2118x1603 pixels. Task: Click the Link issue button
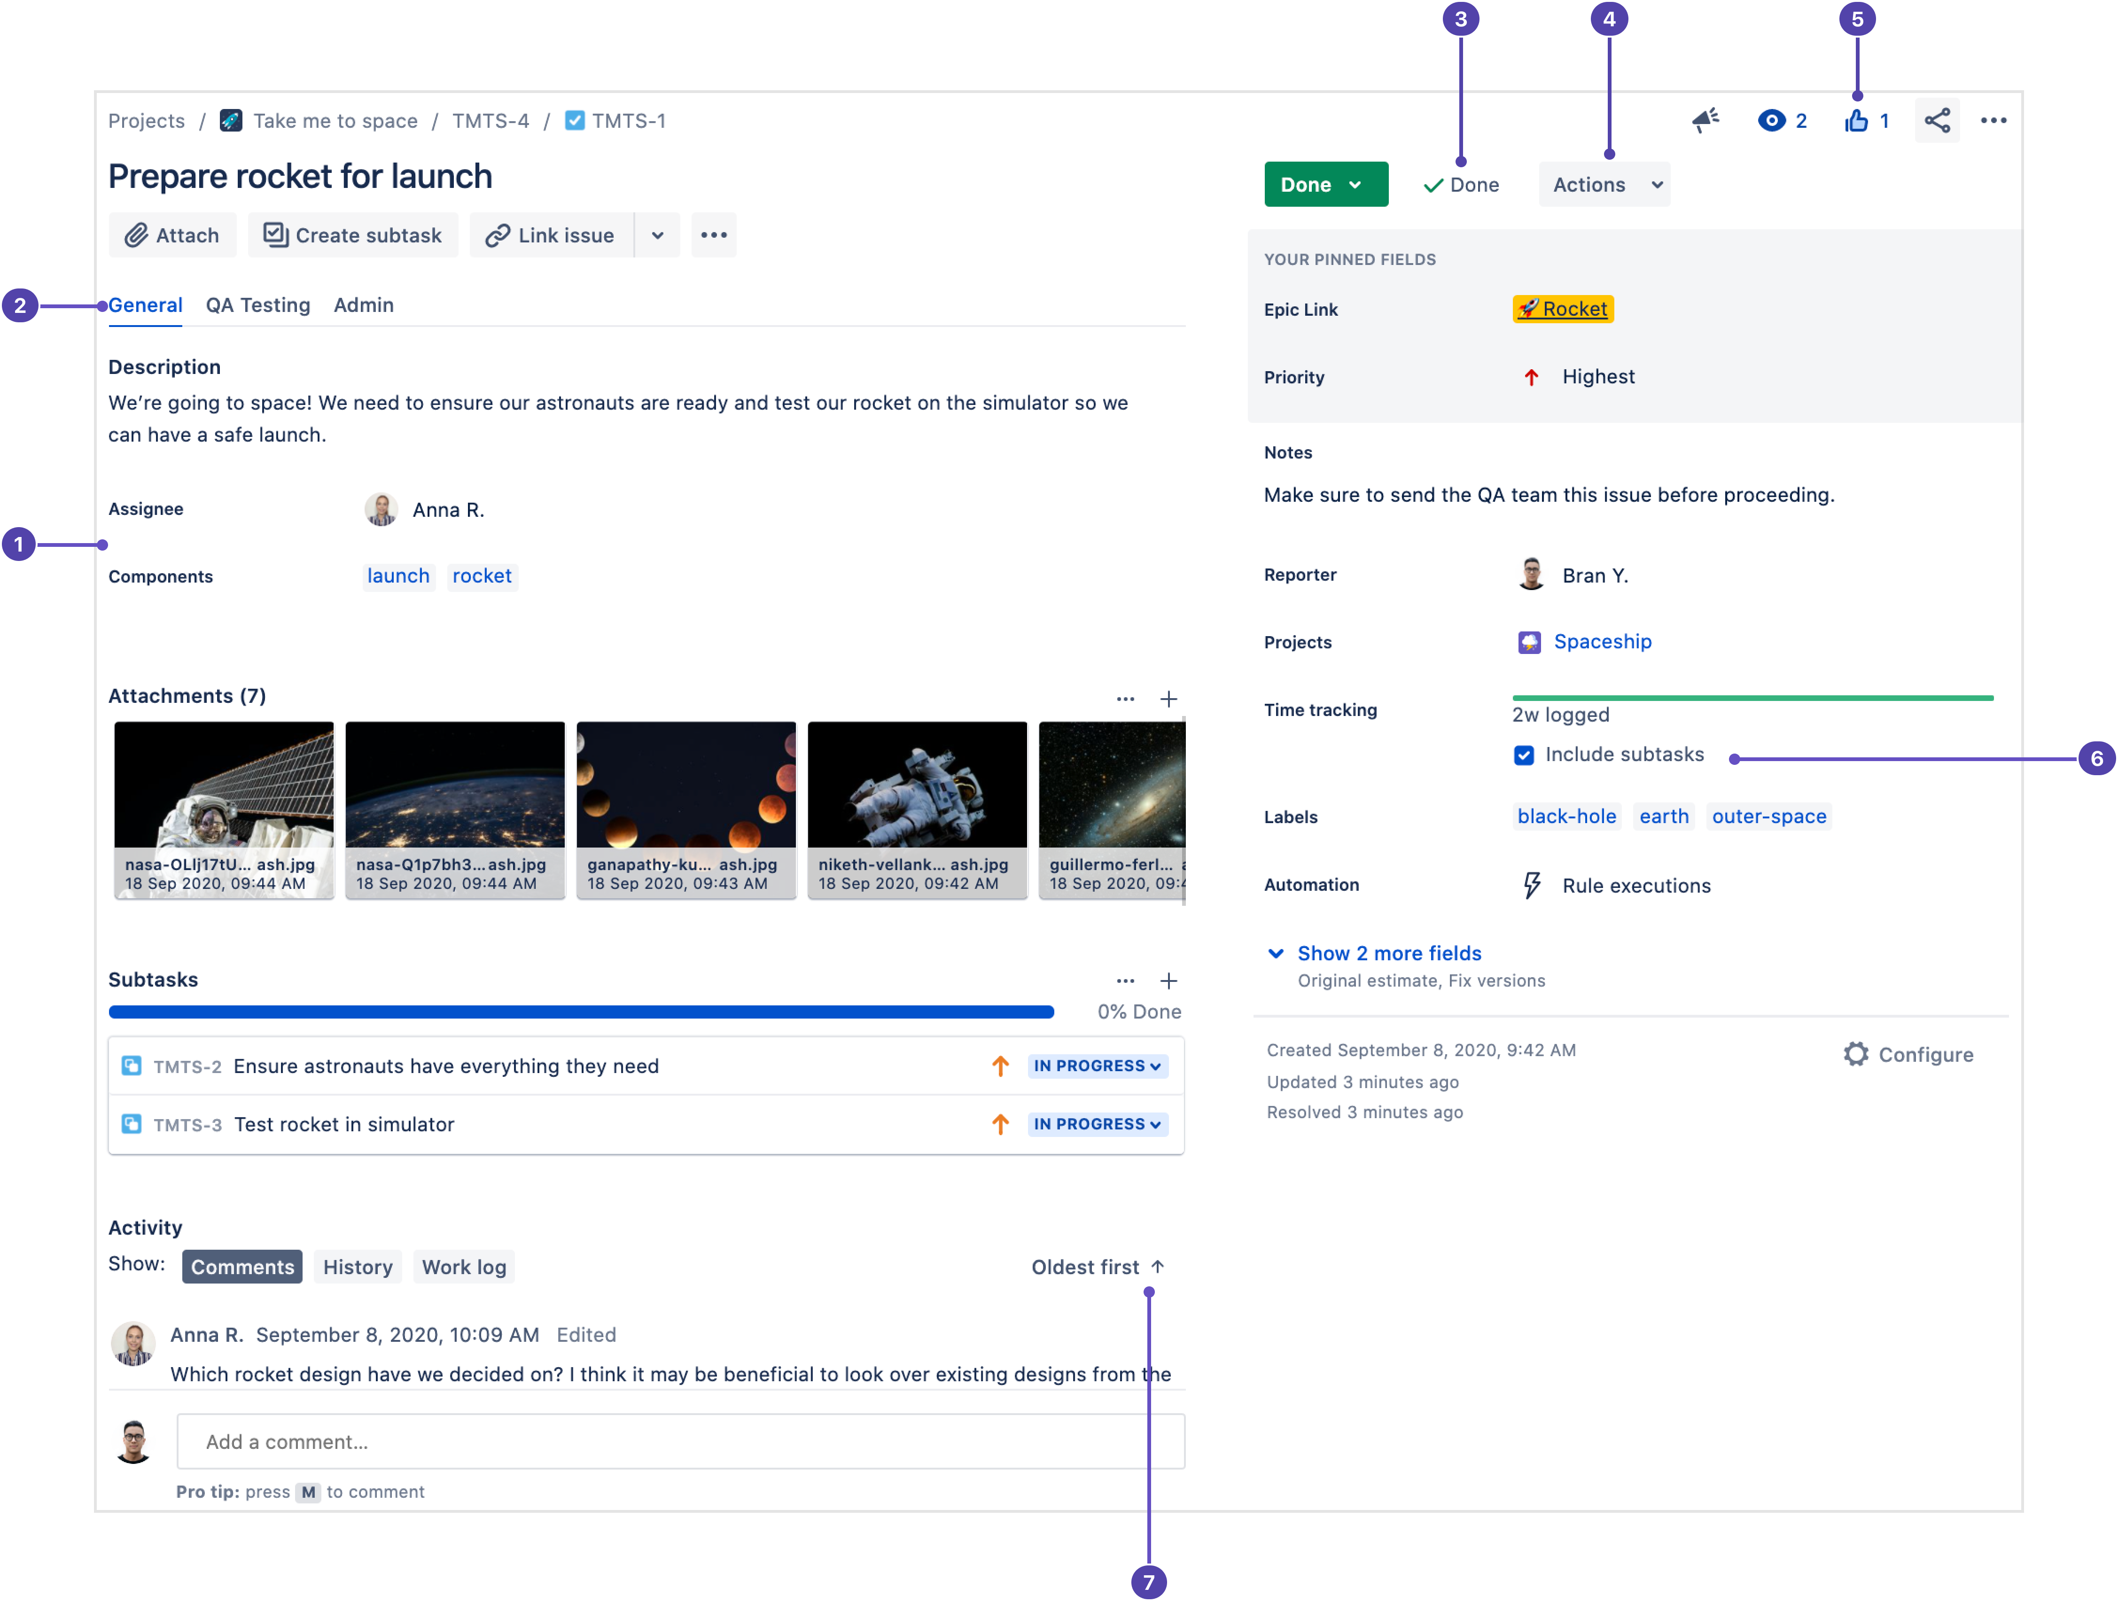pyautogui.click(x=552, y=235)
